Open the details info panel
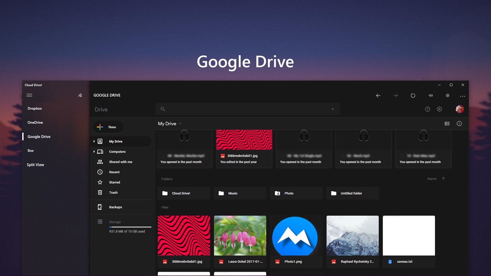Viewport: 491px width, 276px height. click(459, 123)
